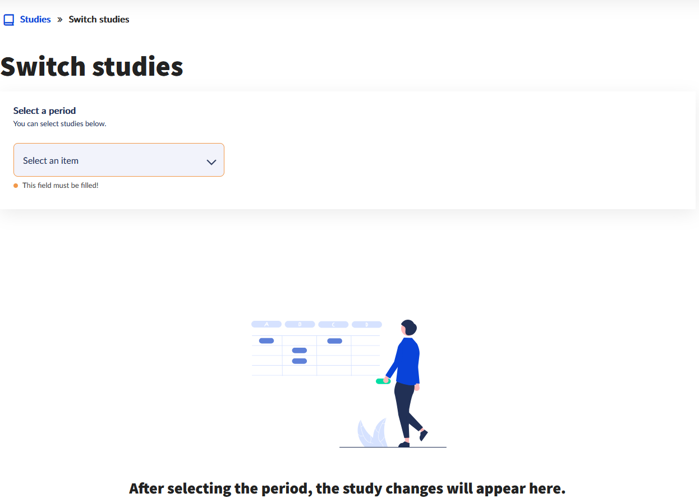699x498 pixels.
Task: Click the book icon beside Studies
Action: [x=8, y=20]
